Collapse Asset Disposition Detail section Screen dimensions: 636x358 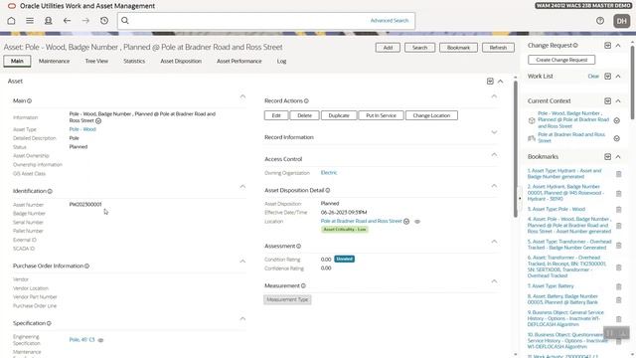tap(494, 186)
